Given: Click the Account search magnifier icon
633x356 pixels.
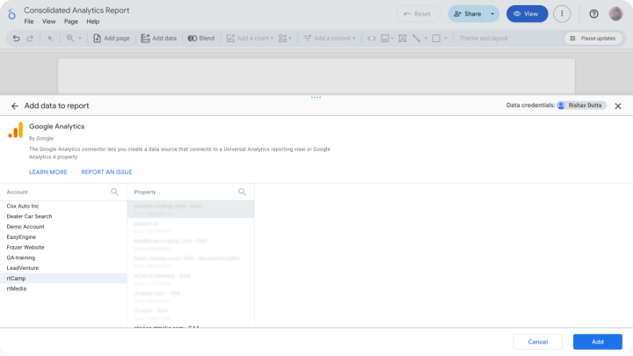Looking at the screenshot, I should tap(114, 192).
